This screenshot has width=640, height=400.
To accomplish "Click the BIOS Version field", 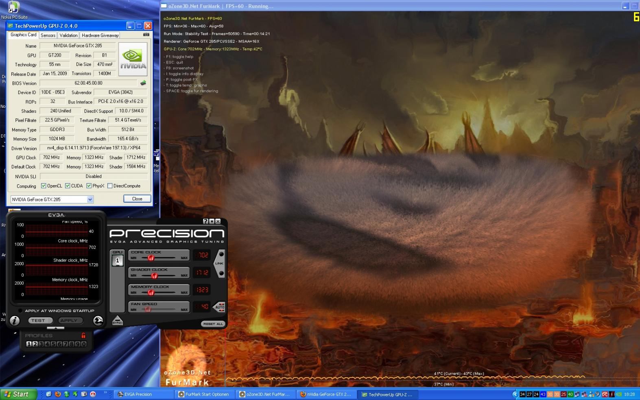I will coord(89,83).
